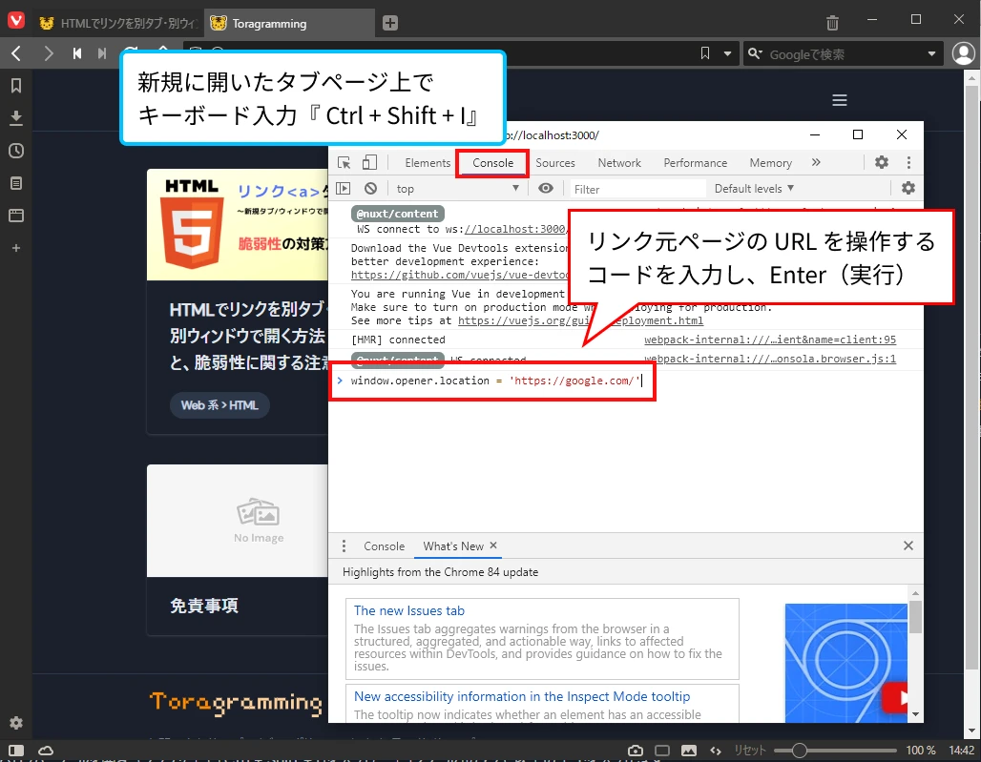The width and height of the screenshot is (981, 762).
Task: Open the user profile icon
Action: [964, 53]
